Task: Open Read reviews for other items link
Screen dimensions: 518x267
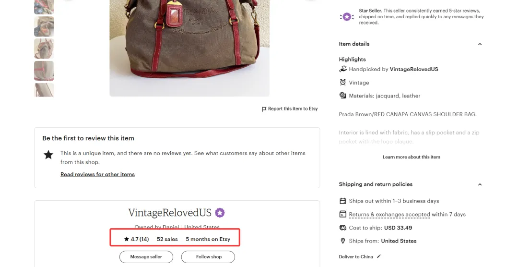Action: [x=97, y=174]
